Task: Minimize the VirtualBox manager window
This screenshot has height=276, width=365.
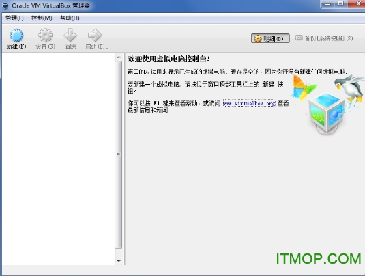Action: 327,3
